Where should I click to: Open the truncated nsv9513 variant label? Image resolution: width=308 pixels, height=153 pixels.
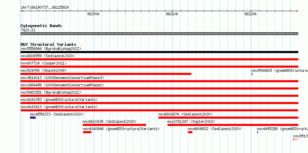[x=300, y=136]
